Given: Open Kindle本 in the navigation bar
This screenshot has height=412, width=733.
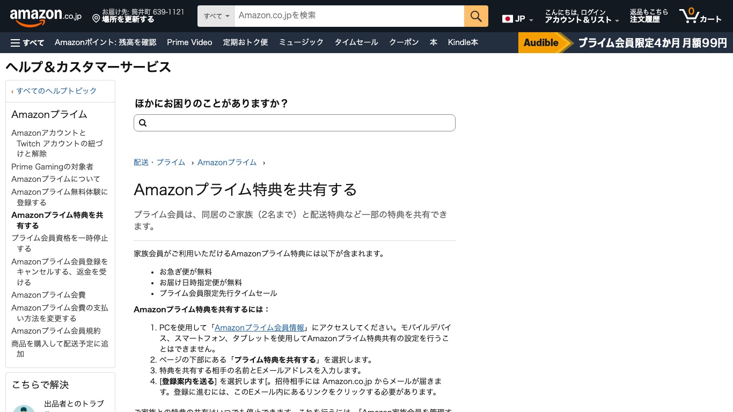Looking at the screenshot, I should coord(463,42).
